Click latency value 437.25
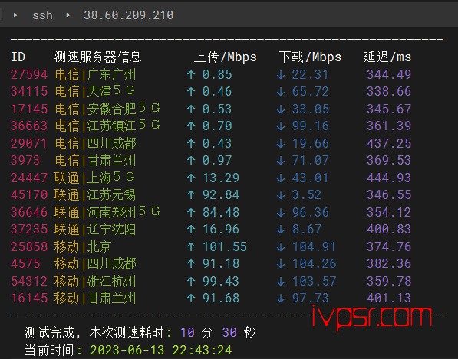The width and height of the screenshot is (458, 359). pos(389,143)
